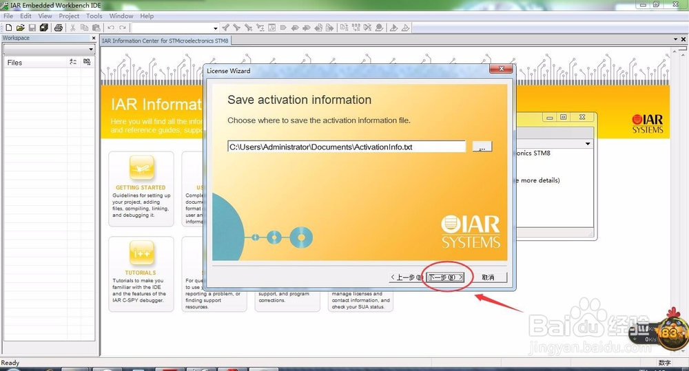The width and height of the screenshot is (689, 371).
Task: Click the second column icon beside Files header
Action: pyautogui.click(x=87, y=63)
